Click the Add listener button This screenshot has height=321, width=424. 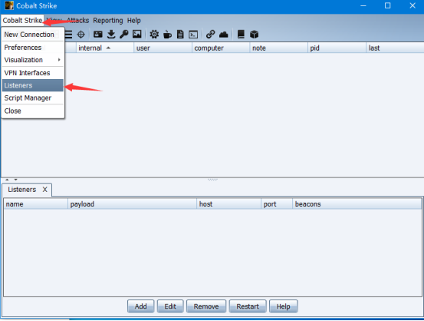pyautogui.click(x=140, y=306)
